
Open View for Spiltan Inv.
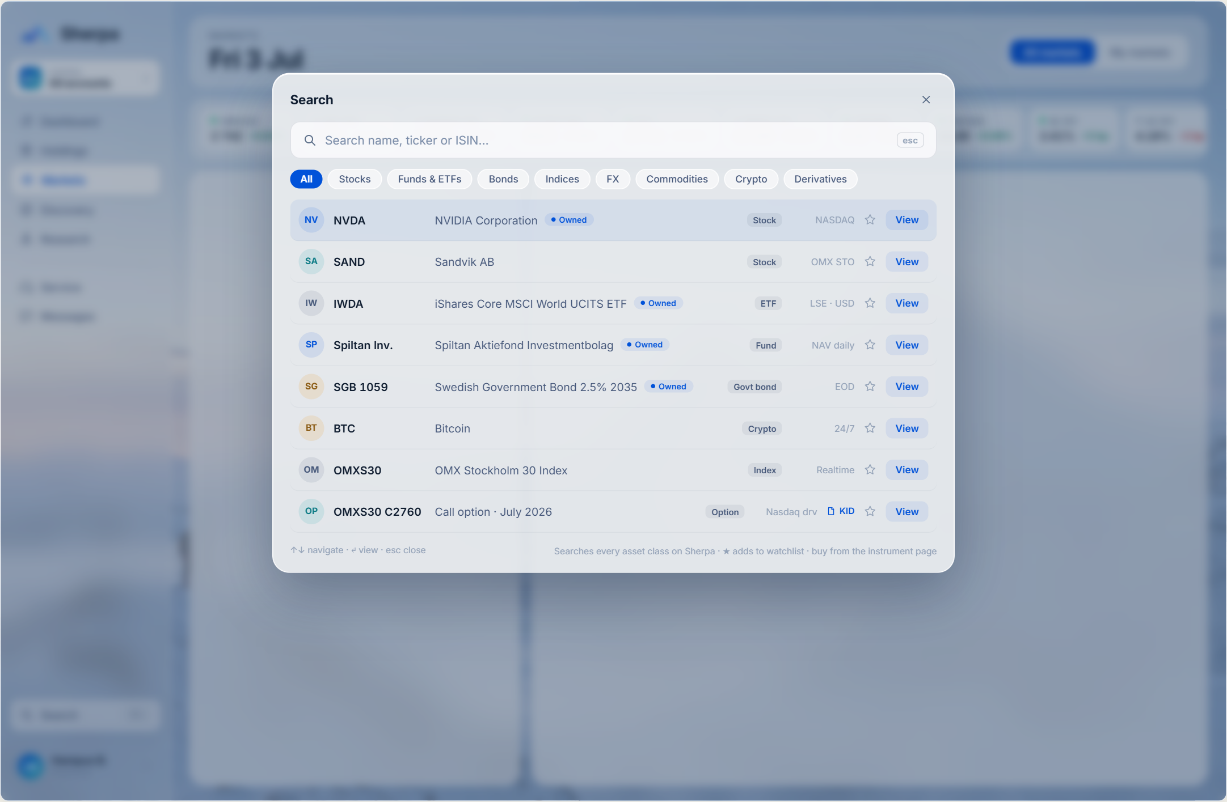[x=906, y=345]
